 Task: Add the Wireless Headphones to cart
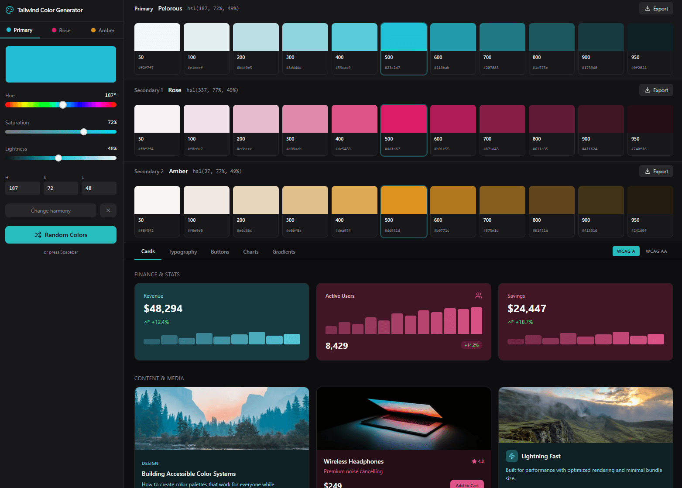click(467, 485)
